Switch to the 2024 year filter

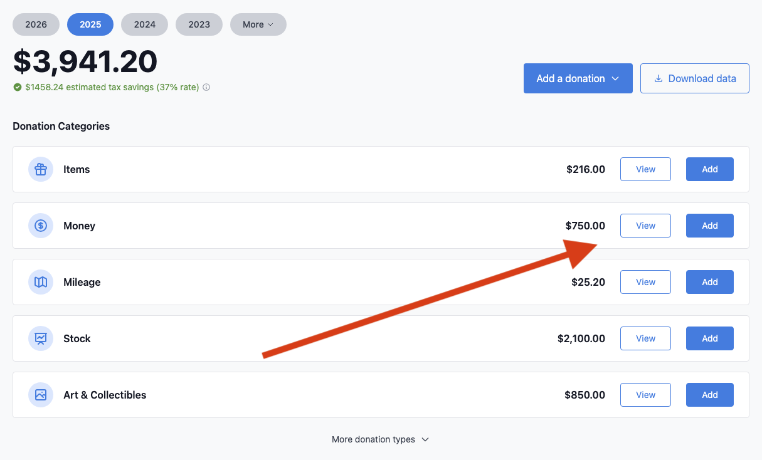coord(144,24)
